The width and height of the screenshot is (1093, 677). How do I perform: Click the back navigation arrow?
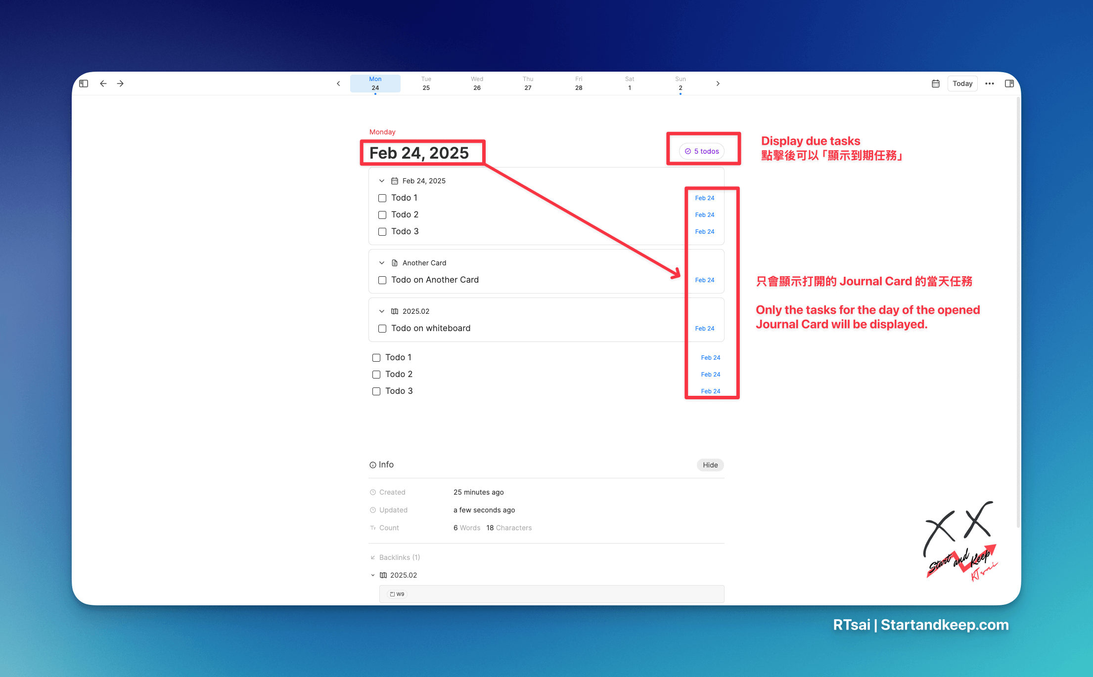(103, 84)
